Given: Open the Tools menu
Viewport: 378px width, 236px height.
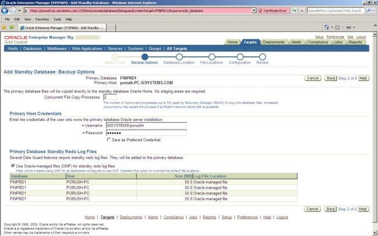Looking at the screenshot, I should point(58,19).
